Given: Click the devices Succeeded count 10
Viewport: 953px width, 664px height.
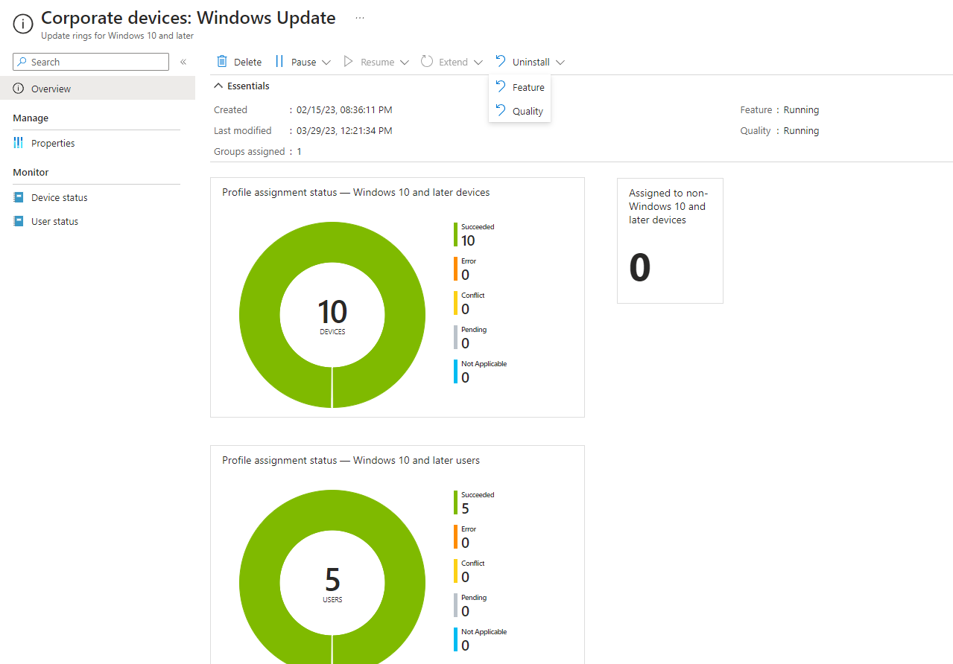Looking at the screenshot, I should click(468, 240).
